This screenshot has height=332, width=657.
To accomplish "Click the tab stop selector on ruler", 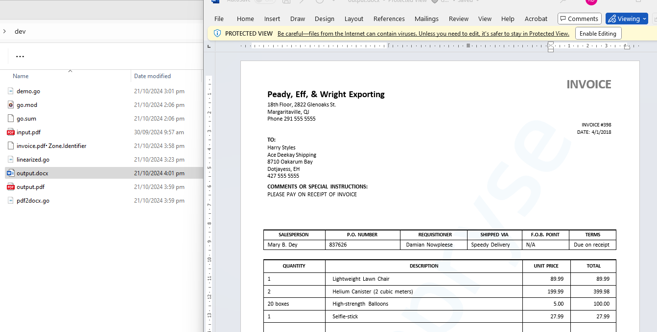I will pos(209,45).
